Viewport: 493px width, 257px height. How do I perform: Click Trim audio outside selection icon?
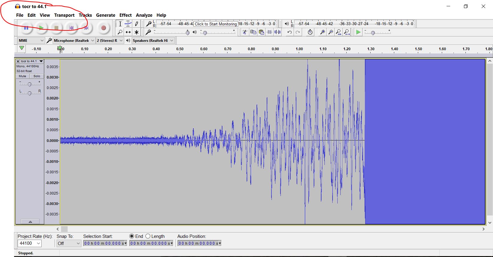click(269, 32)
